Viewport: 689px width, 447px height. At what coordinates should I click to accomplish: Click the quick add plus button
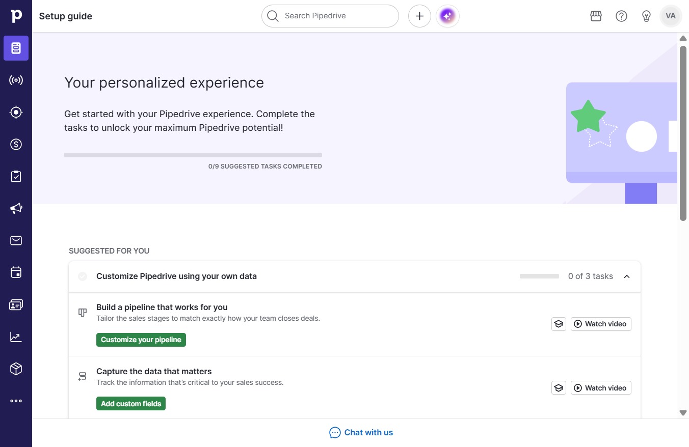coord(419,16)
